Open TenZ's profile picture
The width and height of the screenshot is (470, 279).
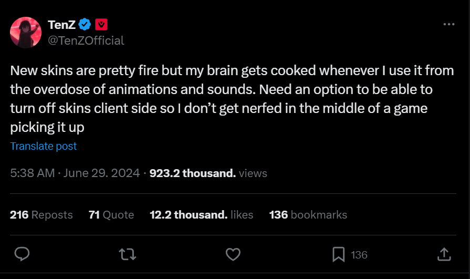tap(26, 33)
